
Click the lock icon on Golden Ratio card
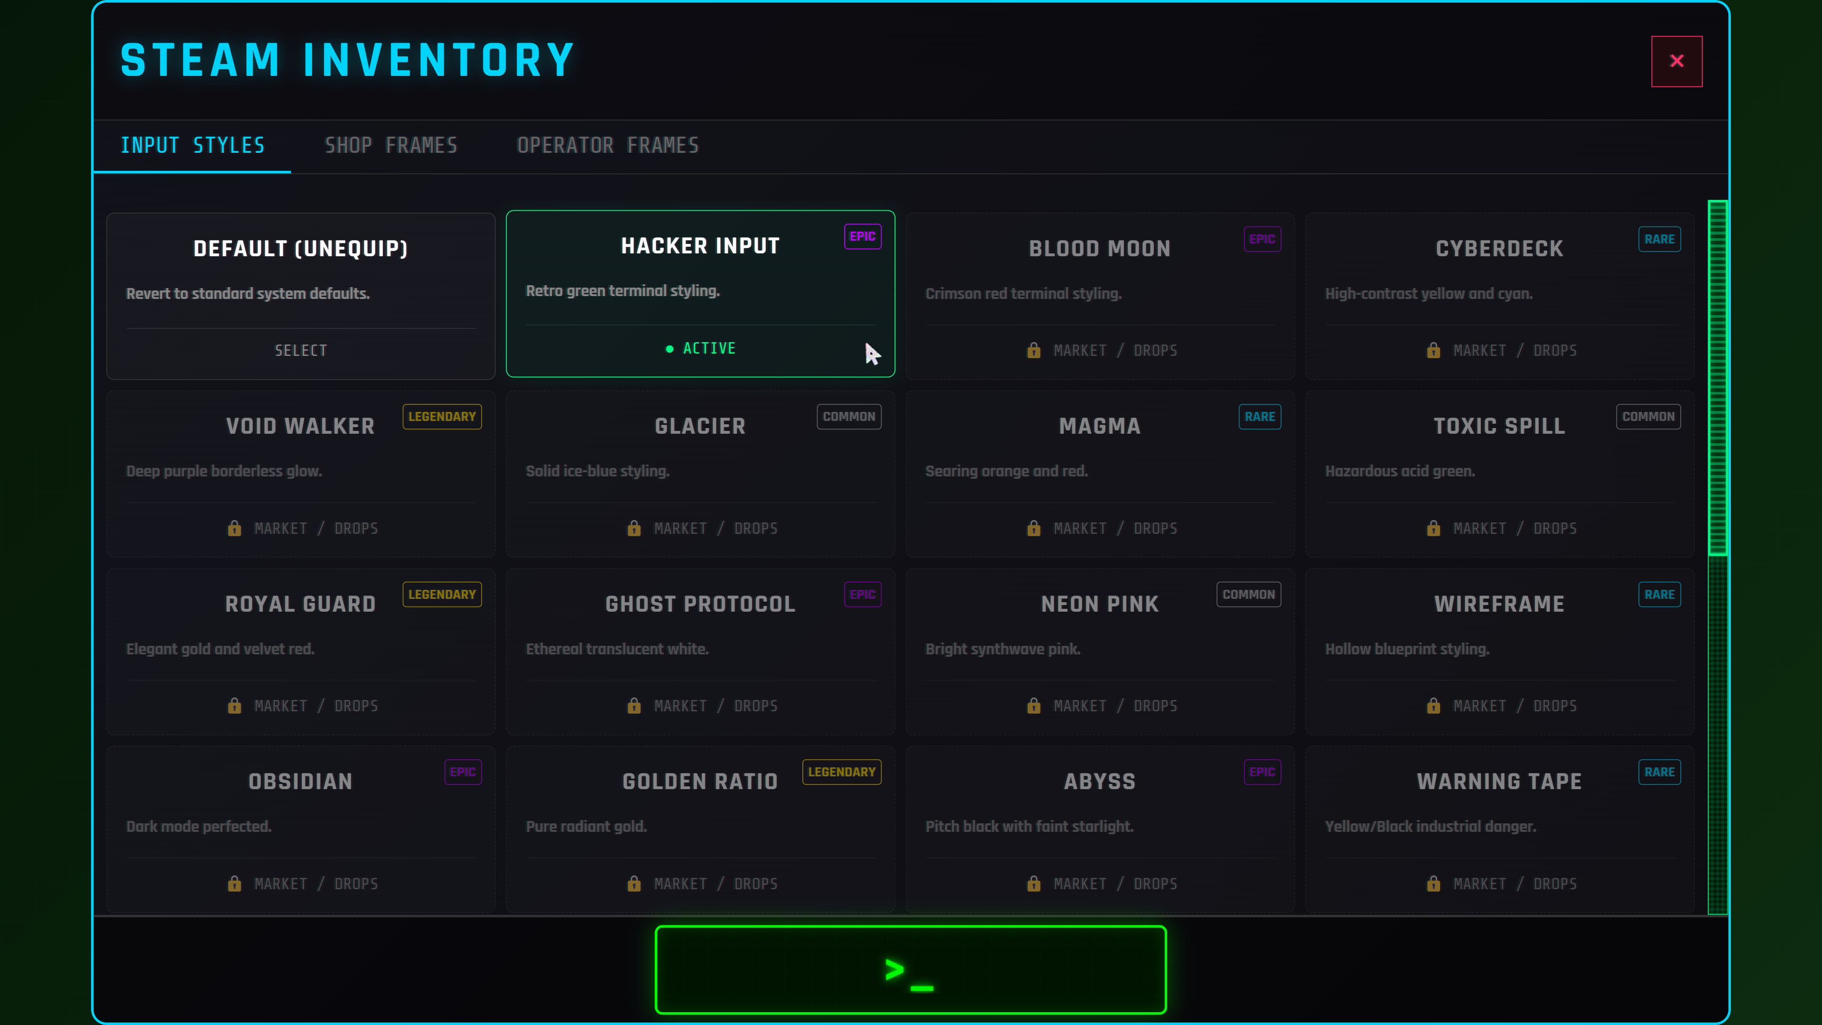(634, 884)
